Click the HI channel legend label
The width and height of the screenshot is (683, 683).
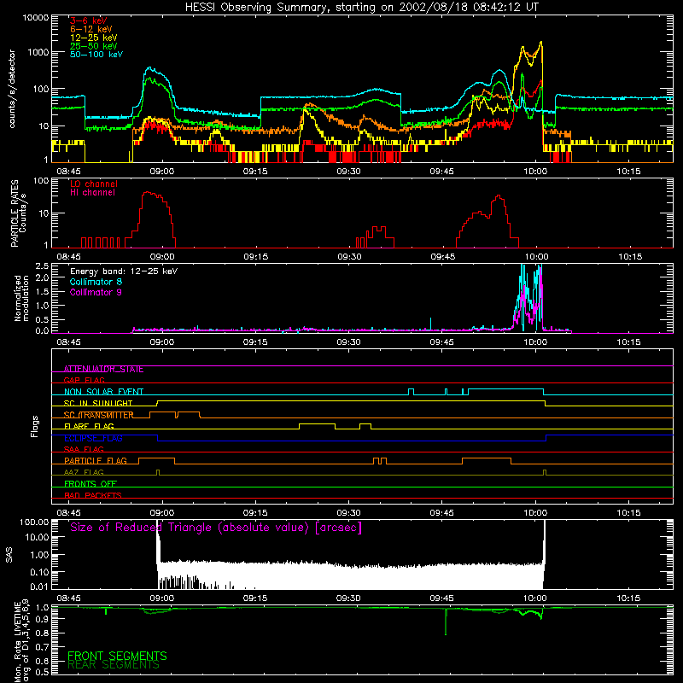[92, 192]
